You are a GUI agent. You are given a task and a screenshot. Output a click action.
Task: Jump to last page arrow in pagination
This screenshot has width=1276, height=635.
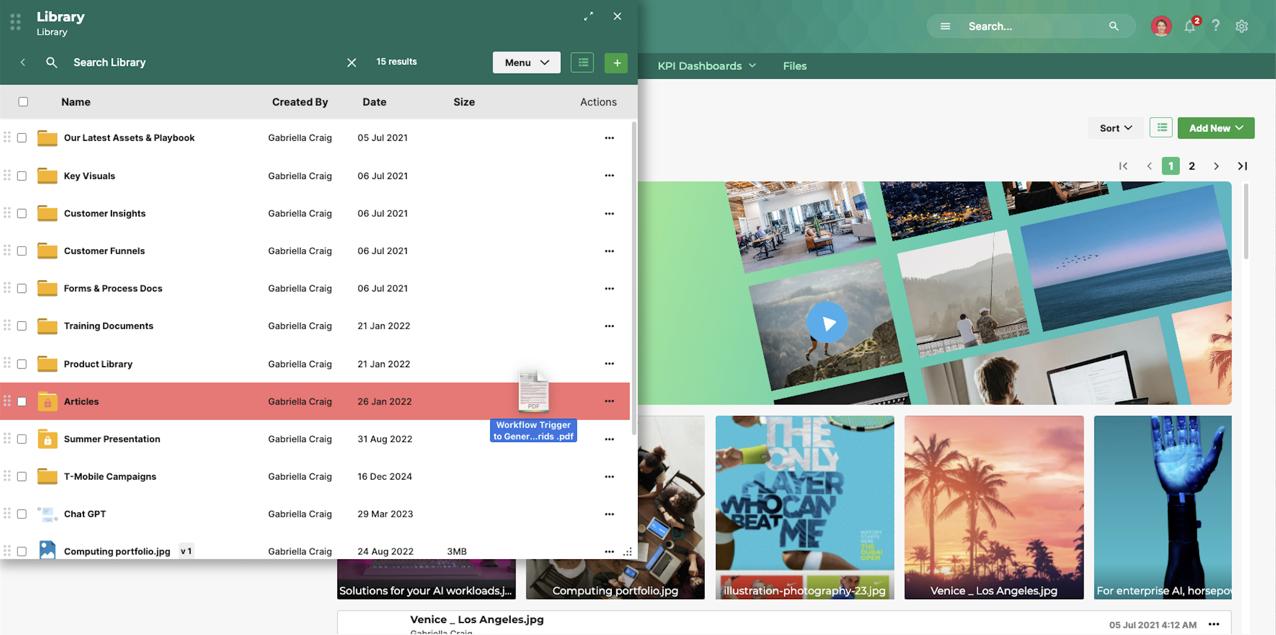pyautogui.click(x=1242, y=166)
